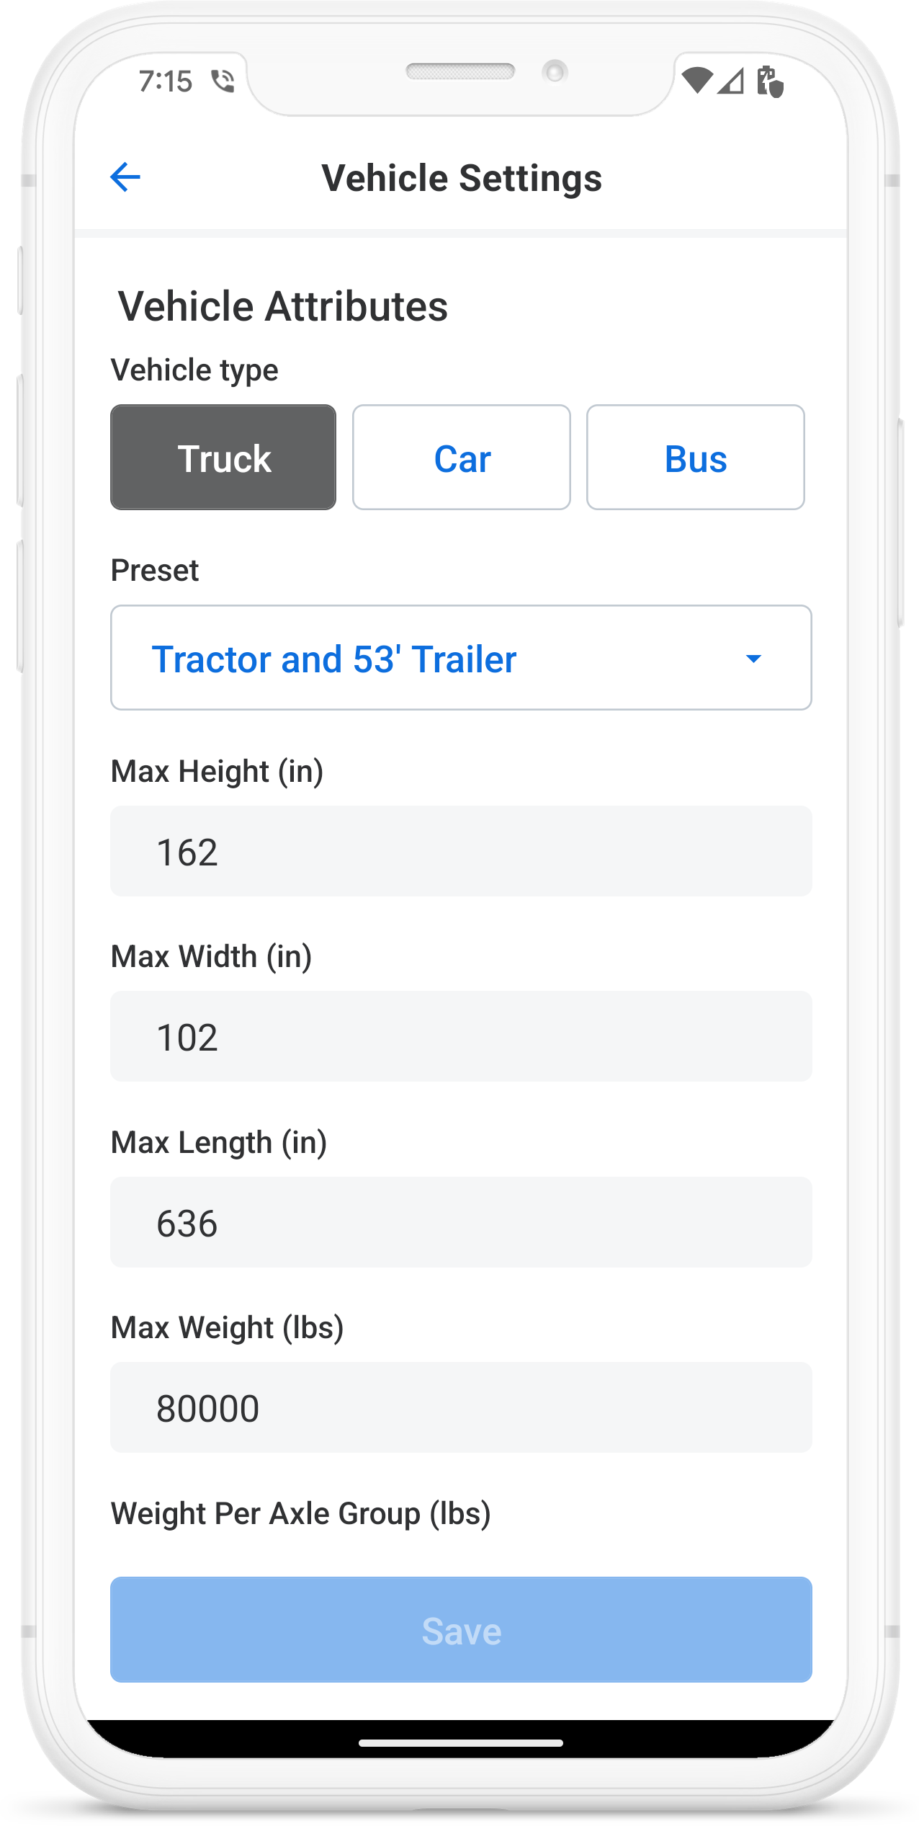Image resolution: width=919 pixels, height=1826 pixels.
Task: Select the Car vehicle type
Action: (461, 458)
